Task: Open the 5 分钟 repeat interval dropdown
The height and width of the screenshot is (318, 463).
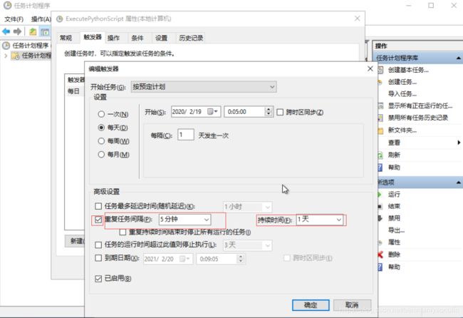Action: [x=185, y=220]
